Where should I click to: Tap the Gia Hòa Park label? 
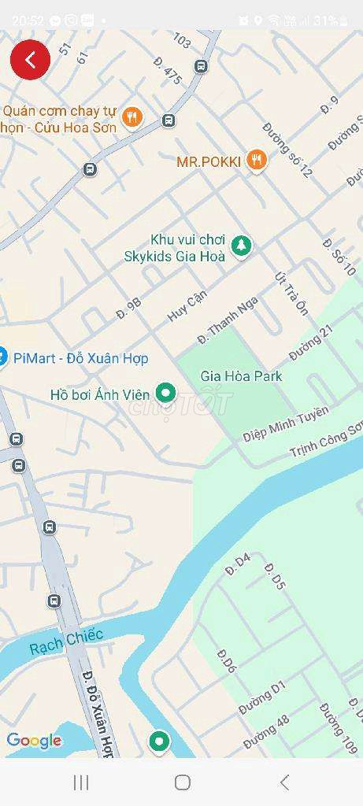(242, 376)
